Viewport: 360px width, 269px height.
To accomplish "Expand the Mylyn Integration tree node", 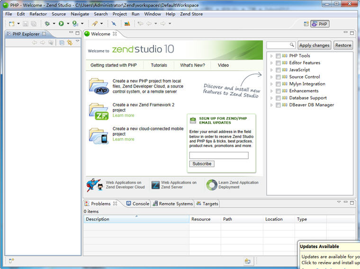I will pyautogui.click(x=271, y=84).
